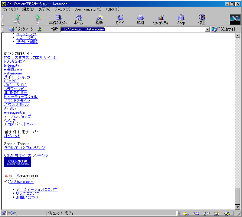Open the ヘルプ(H) menu
The image size is (242, 217).
click(x=112, y=9)
